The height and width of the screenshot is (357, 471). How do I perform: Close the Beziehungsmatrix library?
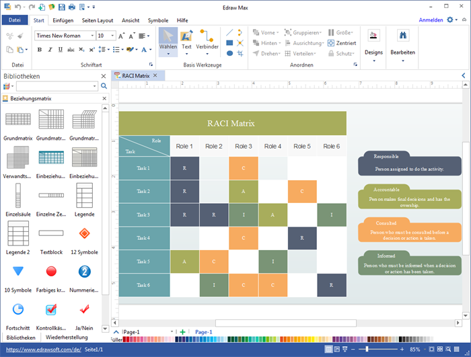click(x=104, y=98)
